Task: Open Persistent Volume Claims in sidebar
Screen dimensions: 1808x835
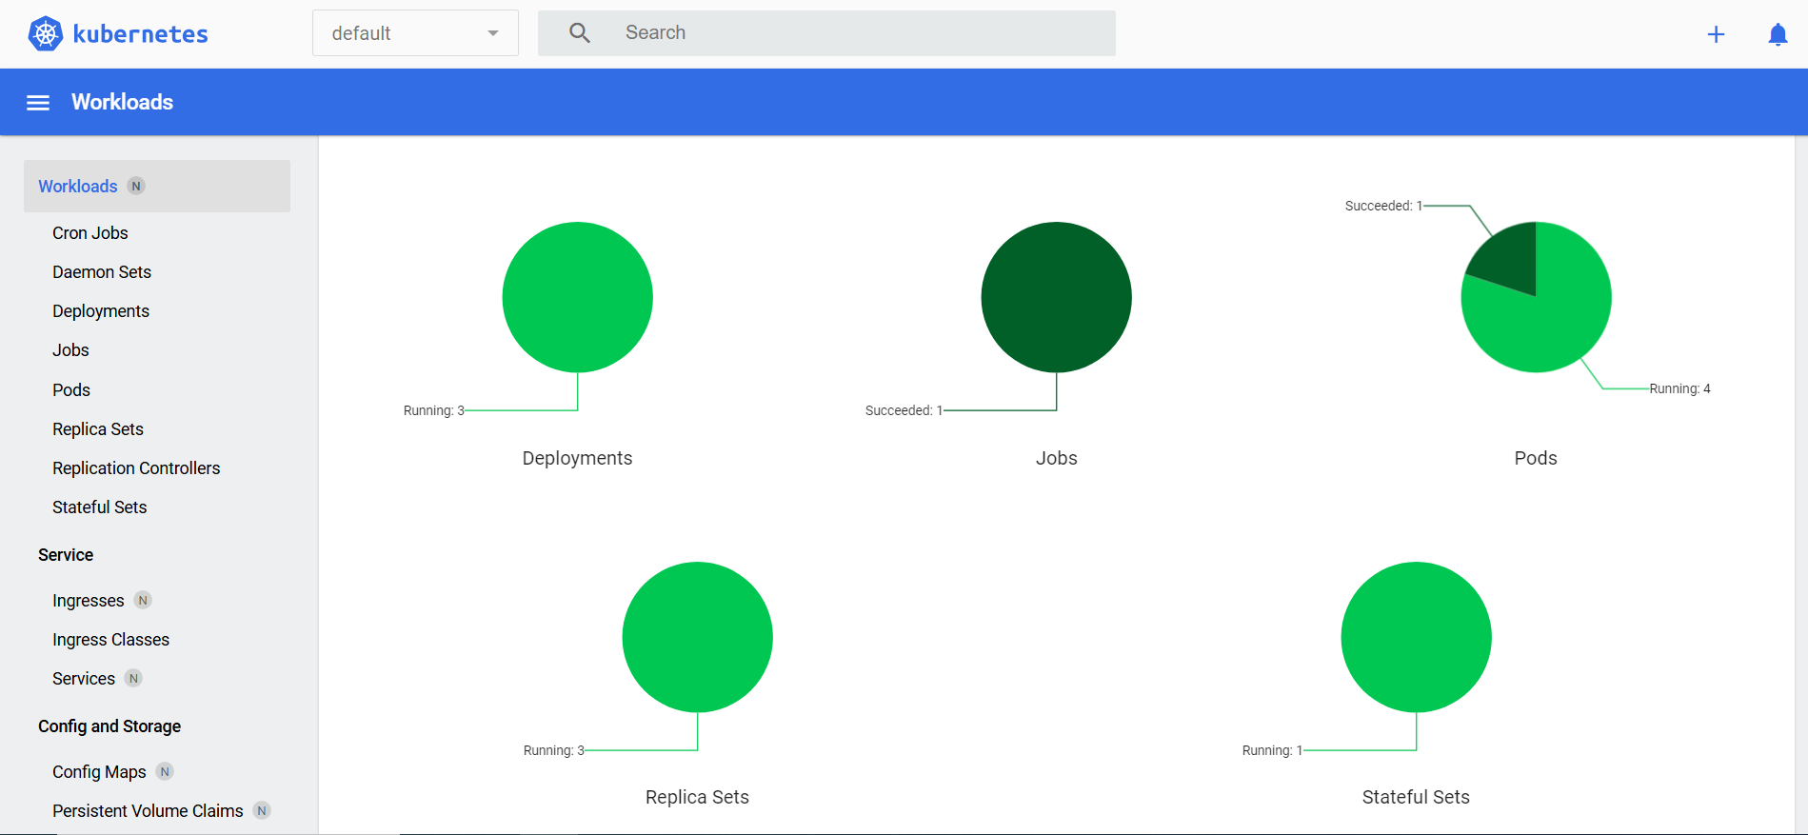Action: click(148, 811)
